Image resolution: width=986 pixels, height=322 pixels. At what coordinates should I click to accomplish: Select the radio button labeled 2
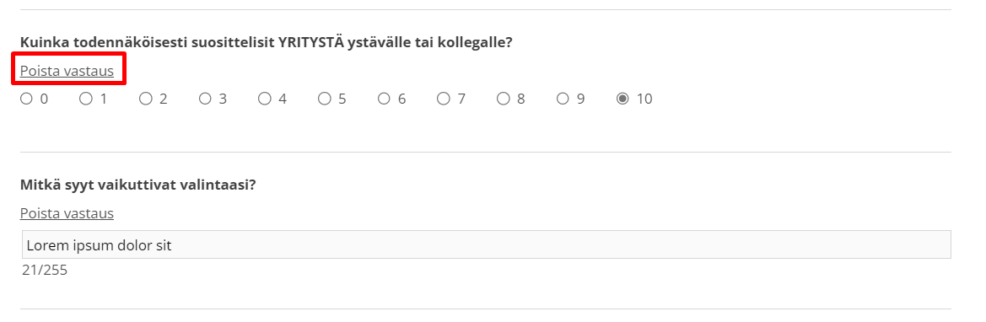tap(145, 99)
